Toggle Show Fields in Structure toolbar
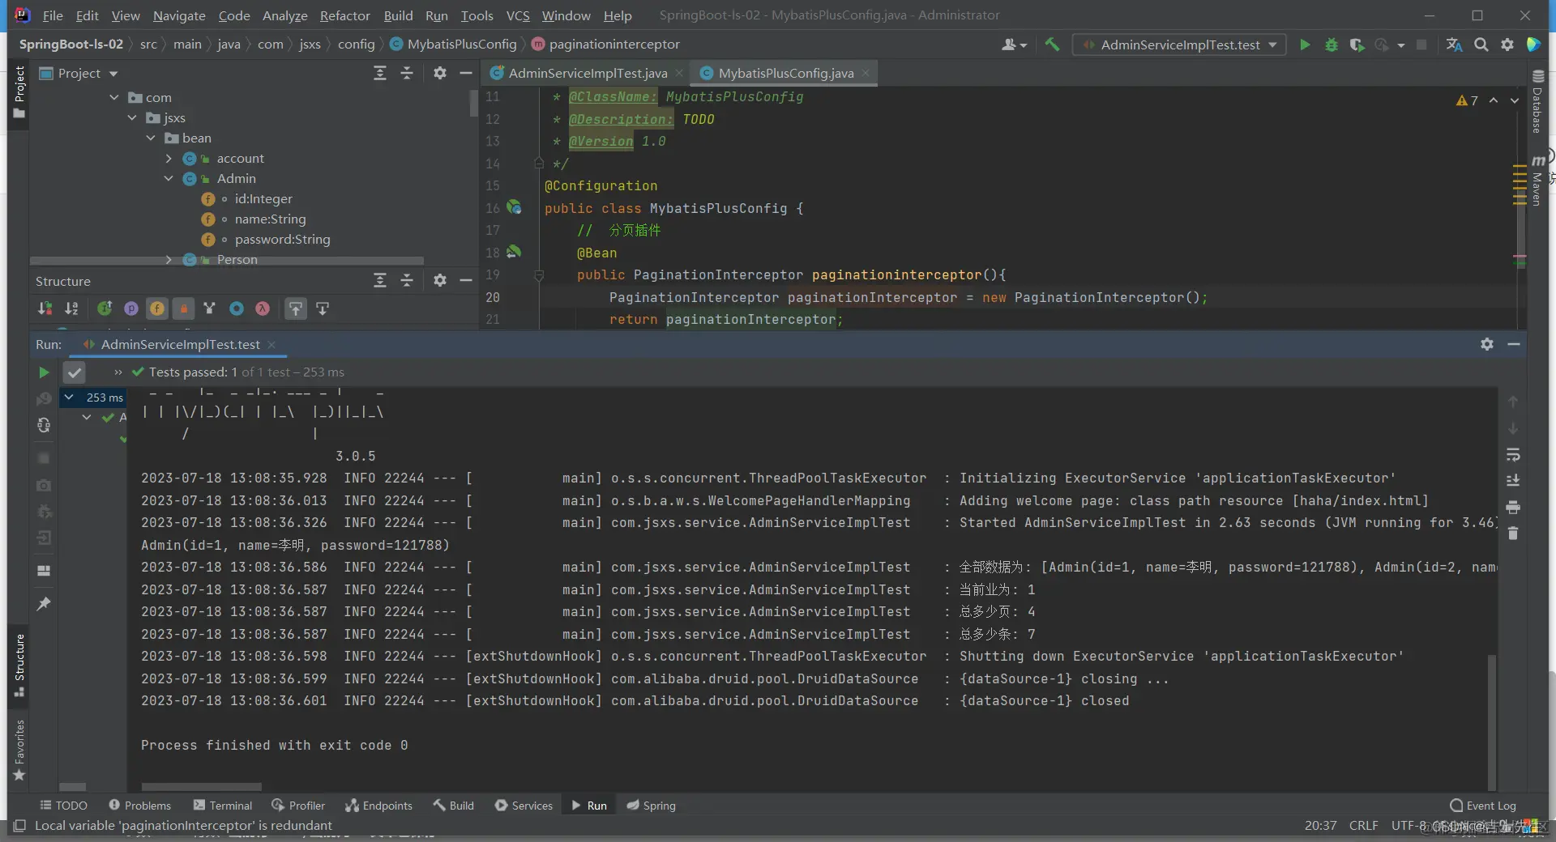This screenshot has height=842, width=1556. pyautogui.click(x=157, y=308)
